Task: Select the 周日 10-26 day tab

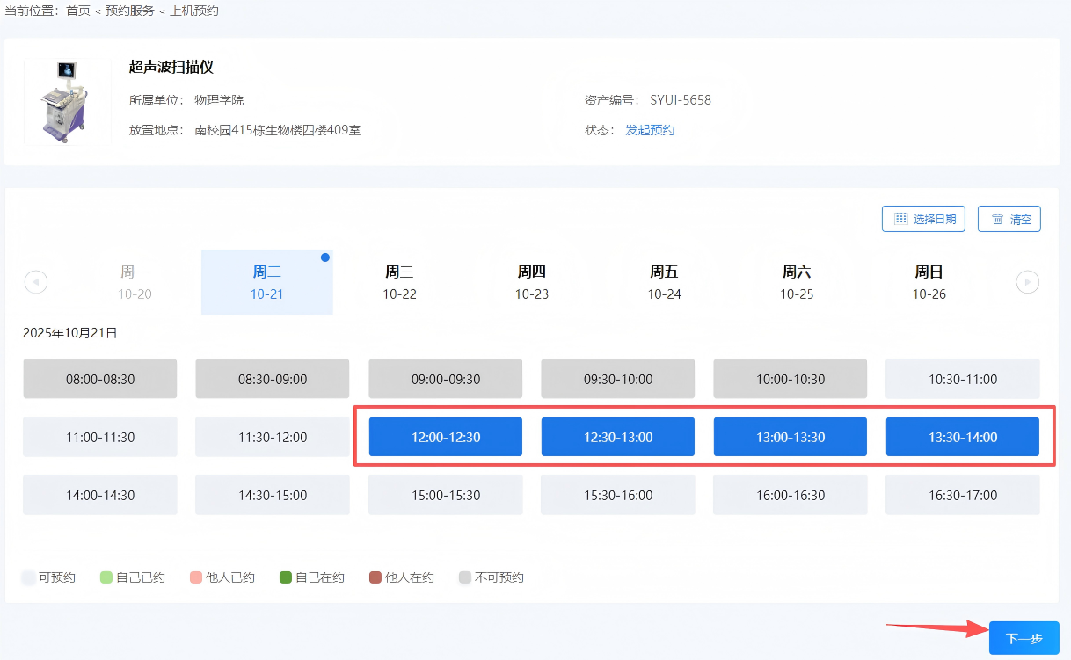Action: pyautogui.click(x=929, y=282)
